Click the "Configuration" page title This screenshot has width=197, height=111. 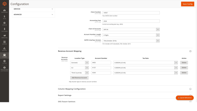pyautogui.click(x=20, y=4)
